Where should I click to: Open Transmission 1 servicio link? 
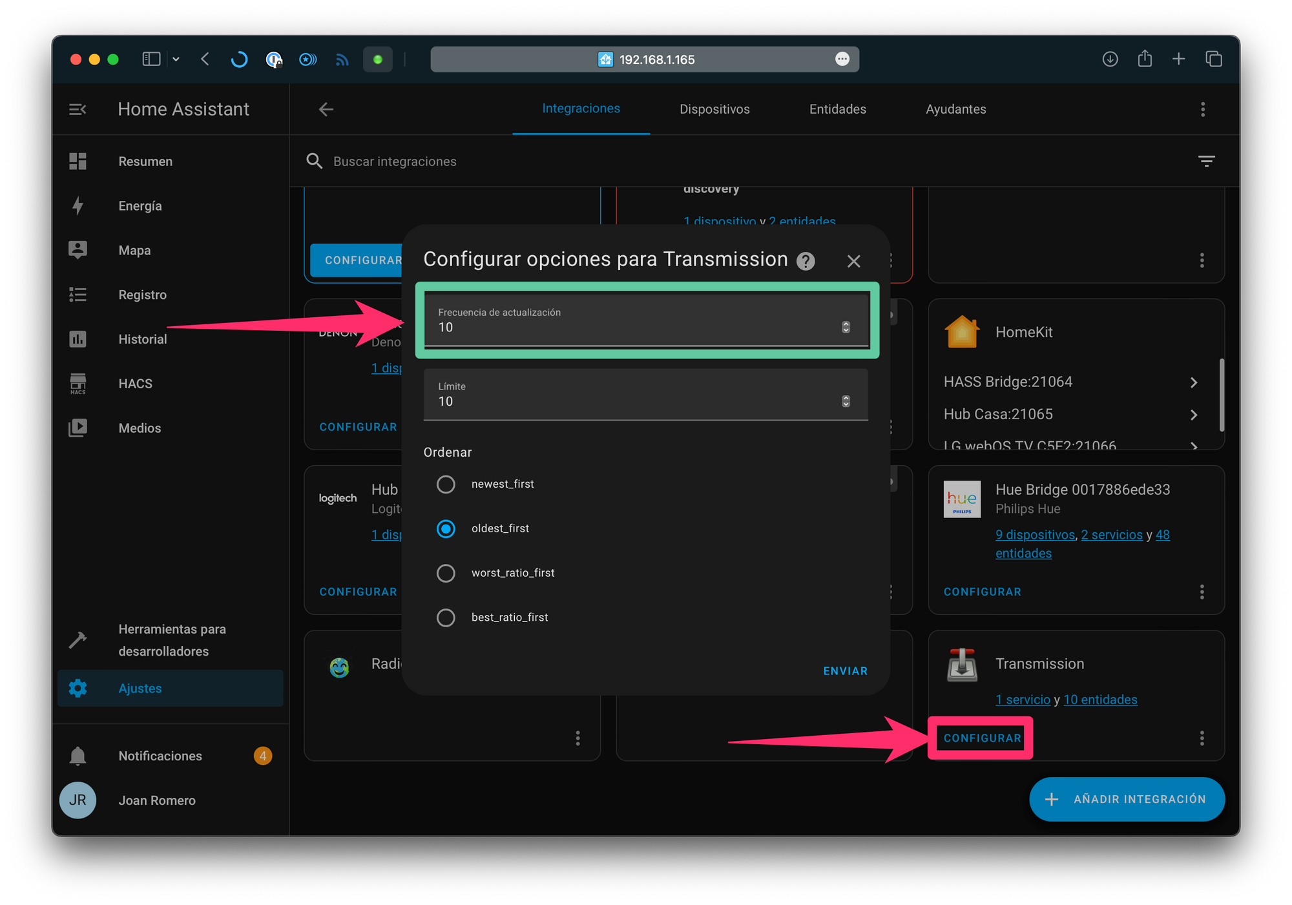point(1023,700)
